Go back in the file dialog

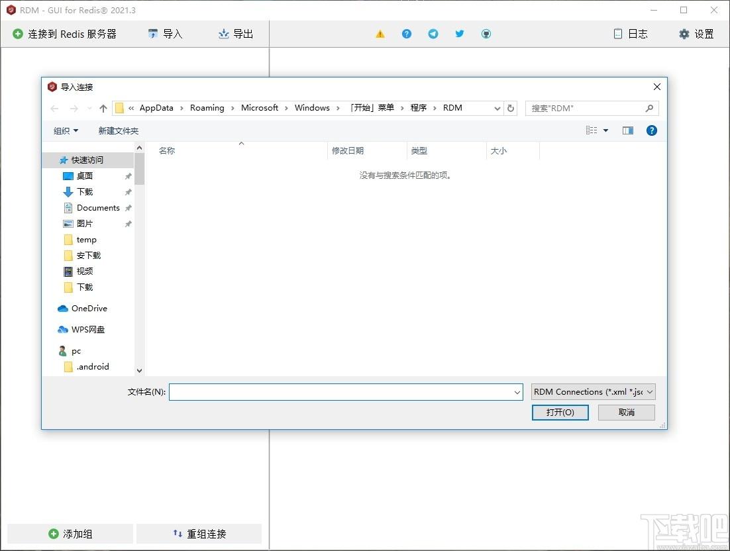pyautogui.click(x=54, y=109)
